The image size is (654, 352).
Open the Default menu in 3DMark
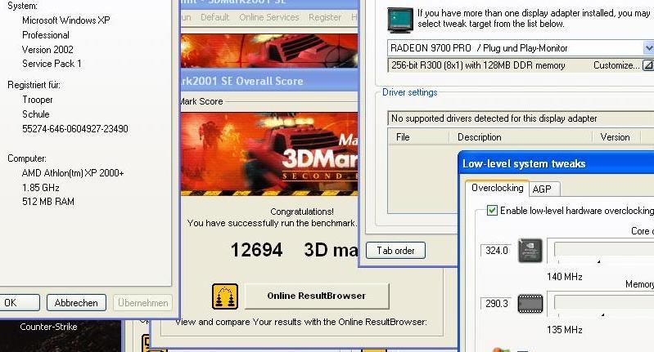pos(214,17)
